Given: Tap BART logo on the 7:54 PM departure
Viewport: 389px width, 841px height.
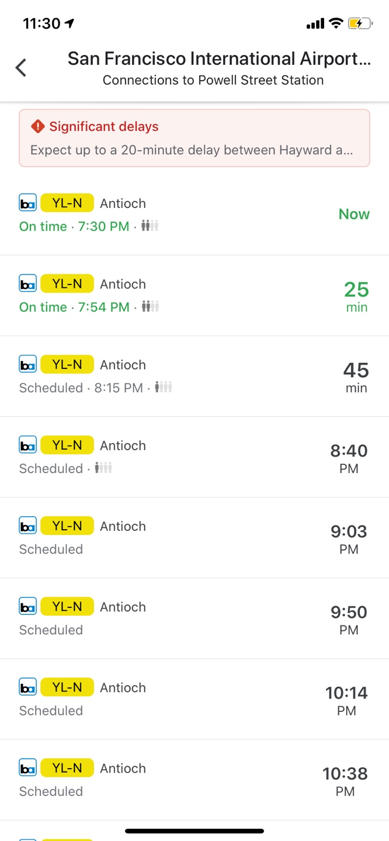Looking at the screenshot, I should tap(27, 284).
